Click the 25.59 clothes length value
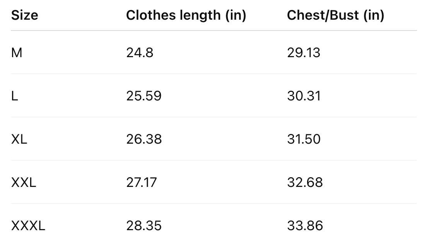The image size is (427, 246). [143, 96]
